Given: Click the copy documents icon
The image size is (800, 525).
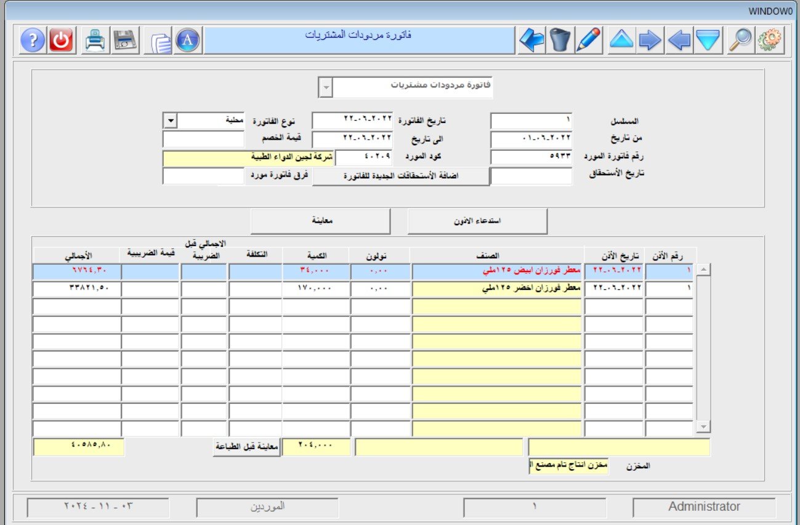Looking at the screenshot, I should click(161, 42).
